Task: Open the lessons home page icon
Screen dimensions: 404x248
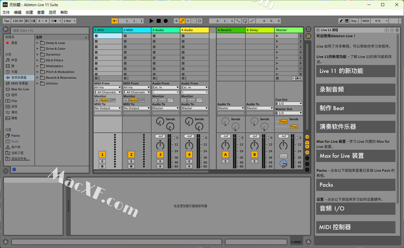Action: (397, 30)
